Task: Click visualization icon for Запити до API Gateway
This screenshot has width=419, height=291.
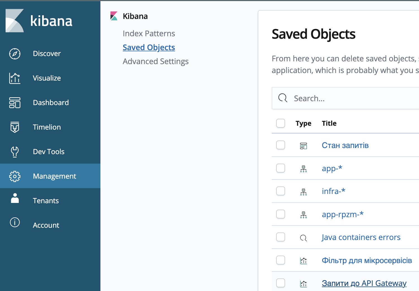Action: (x=304, y=284)
